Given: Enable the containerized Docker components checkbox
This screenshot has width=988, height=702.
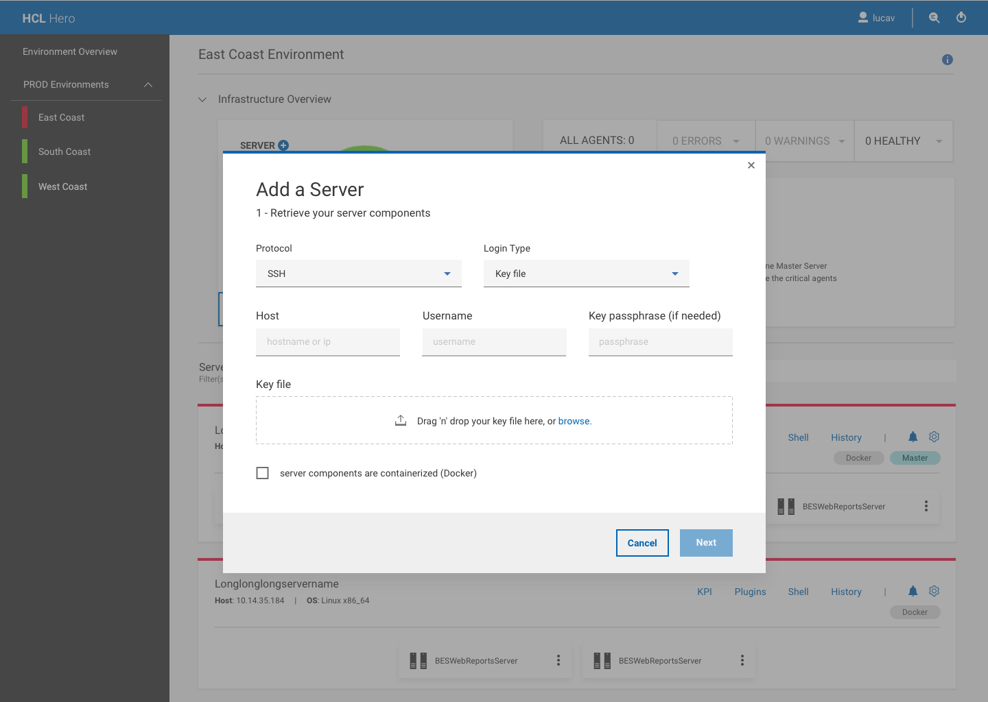Looking at the screenshot, I should [262, 473].
